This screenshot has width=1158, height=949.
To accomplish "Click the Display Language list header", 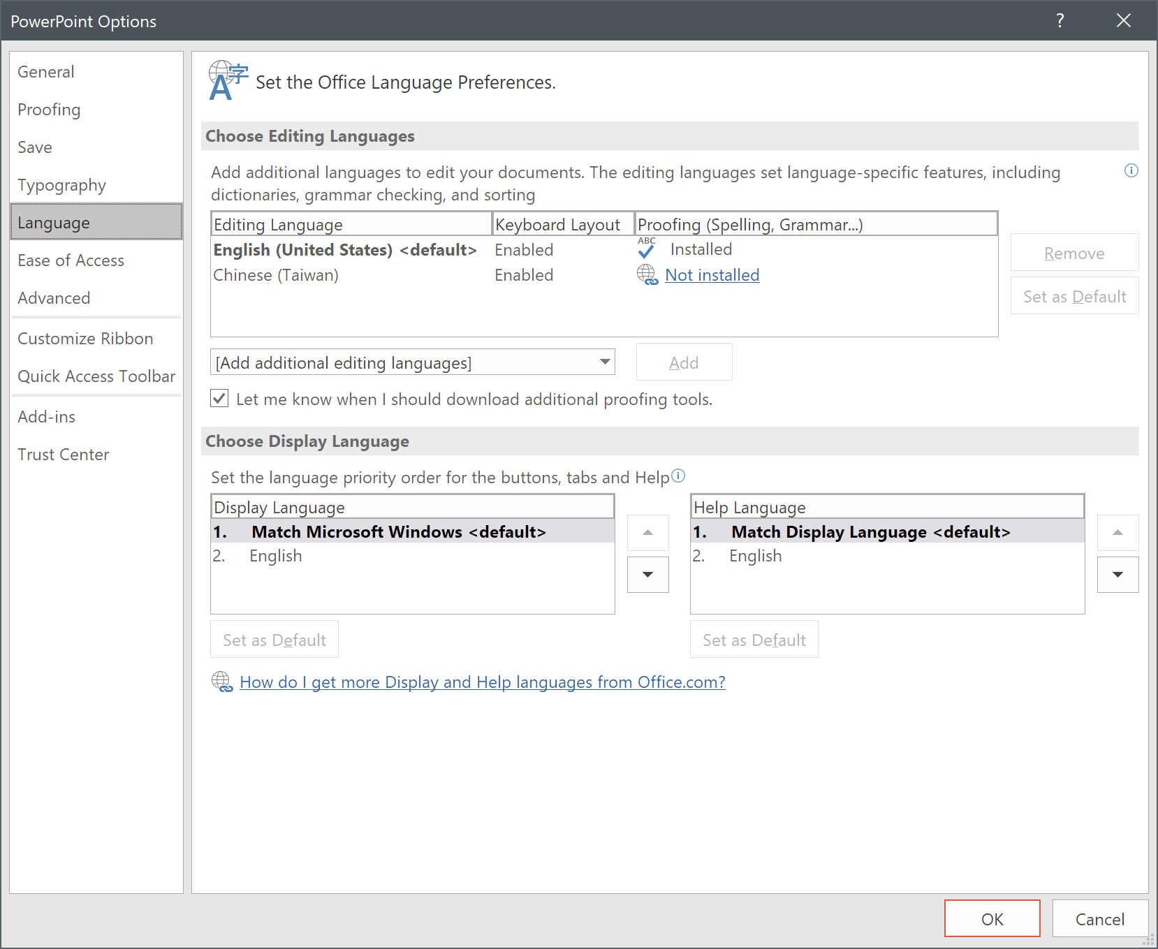I will pos(413,507).
